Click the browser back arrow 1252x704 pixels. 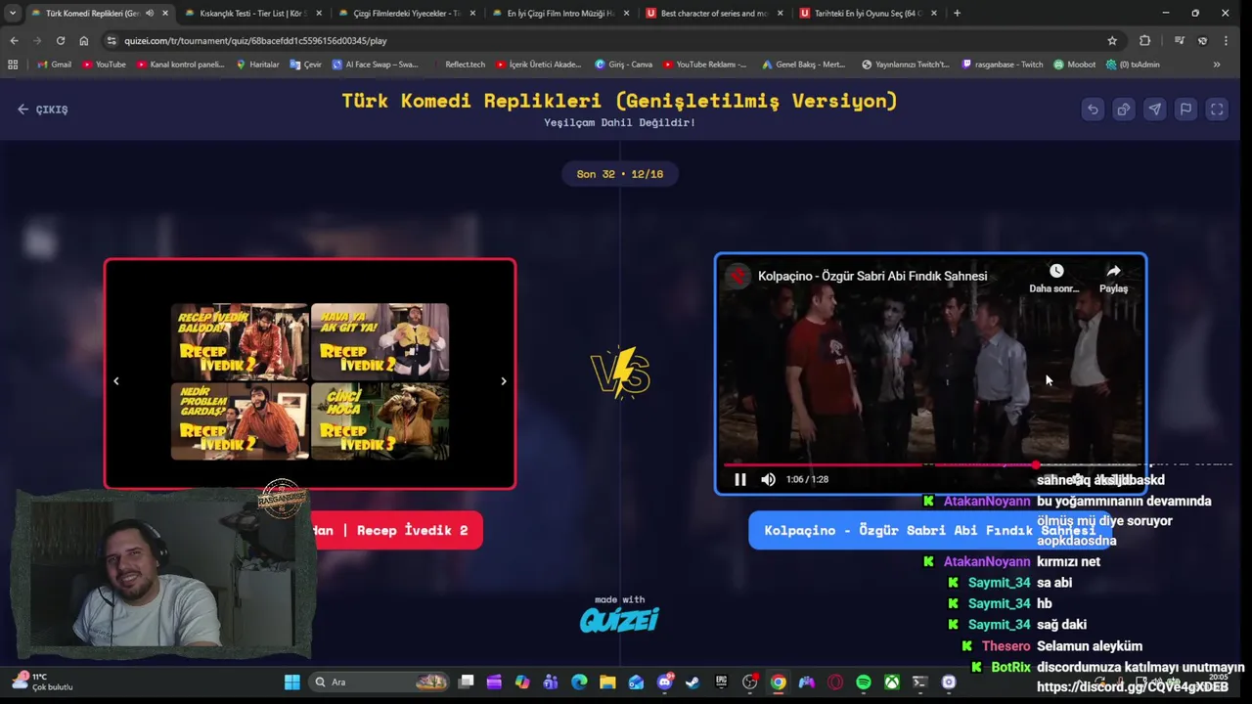point(14,41)
